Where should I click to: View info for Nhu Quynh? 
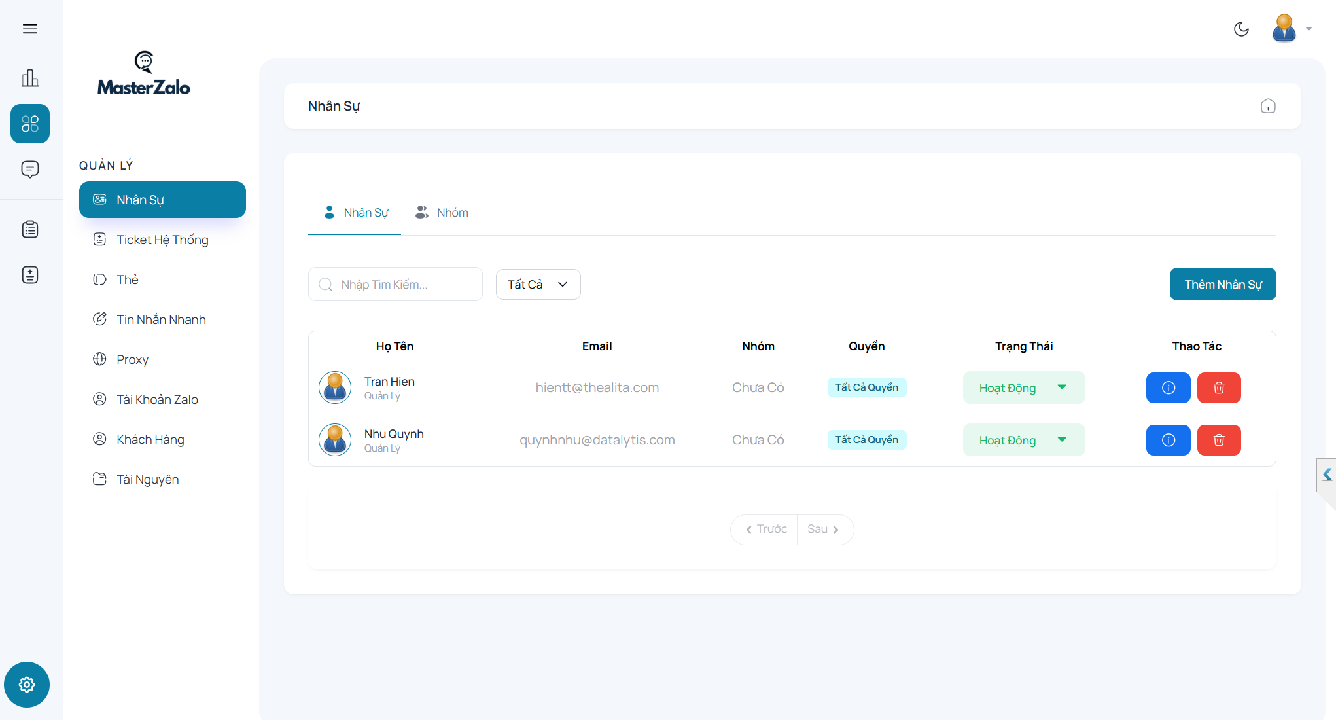1169,440
